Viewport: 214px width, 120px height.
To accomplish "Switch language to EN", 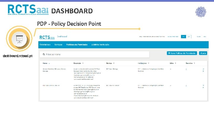I will point(189,37).
